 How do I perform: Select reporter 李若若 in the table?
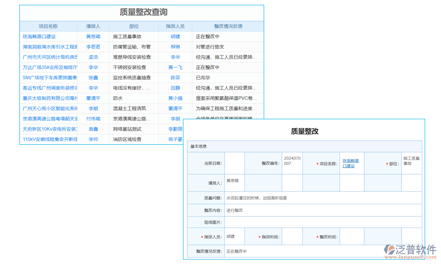click(93, 47)
